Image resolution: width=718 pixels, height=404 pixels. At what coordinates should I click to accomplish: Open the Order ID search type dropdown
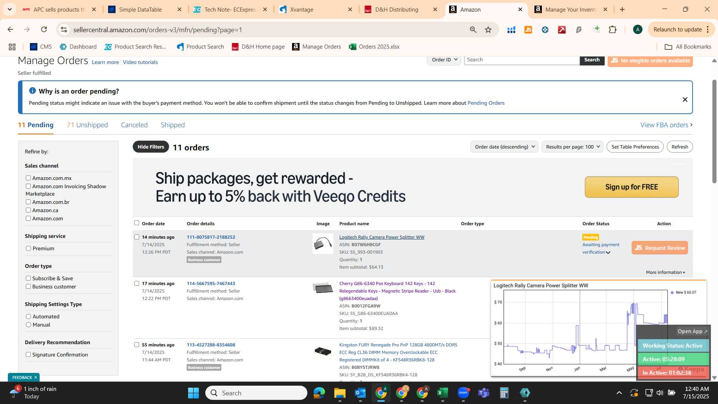coord(444,60)
